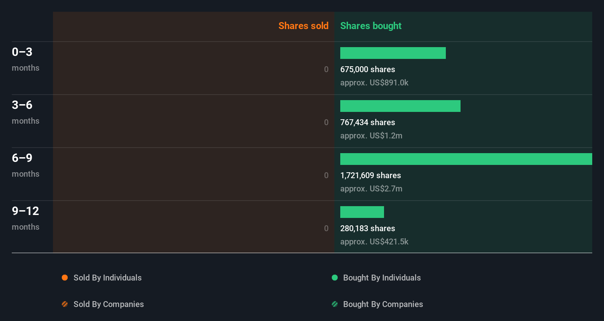
Task: Click the shares sold zero in 9–12 months row
Action: (x=326, y=228)
